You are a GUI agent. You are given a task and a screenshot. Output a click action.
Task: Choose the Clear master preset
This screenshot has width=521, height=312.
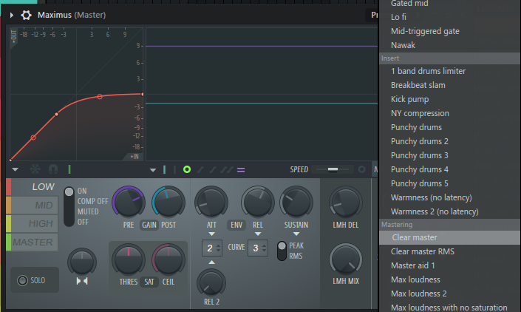449,237
